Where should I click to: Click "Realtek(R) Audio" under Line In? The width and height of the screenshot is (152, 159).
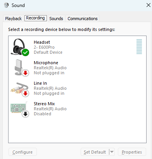point(50,88)
